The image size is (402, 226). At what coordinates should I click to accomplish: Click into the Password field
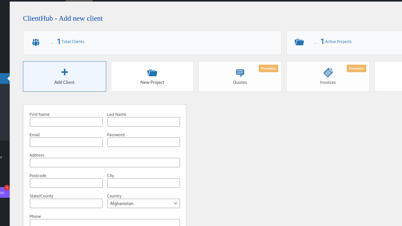[x=144, y=142]
